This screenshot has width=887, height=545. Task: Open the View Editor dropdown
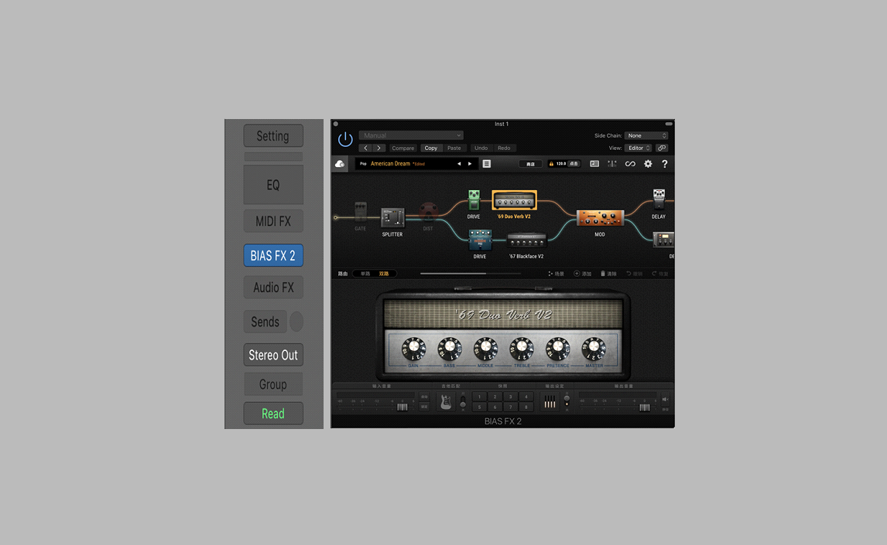639,148
